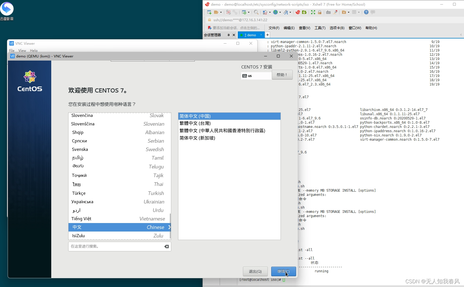Pin the 会话管理器 panel with the pin icon
The image size is (464, 287).
[228, 35]
